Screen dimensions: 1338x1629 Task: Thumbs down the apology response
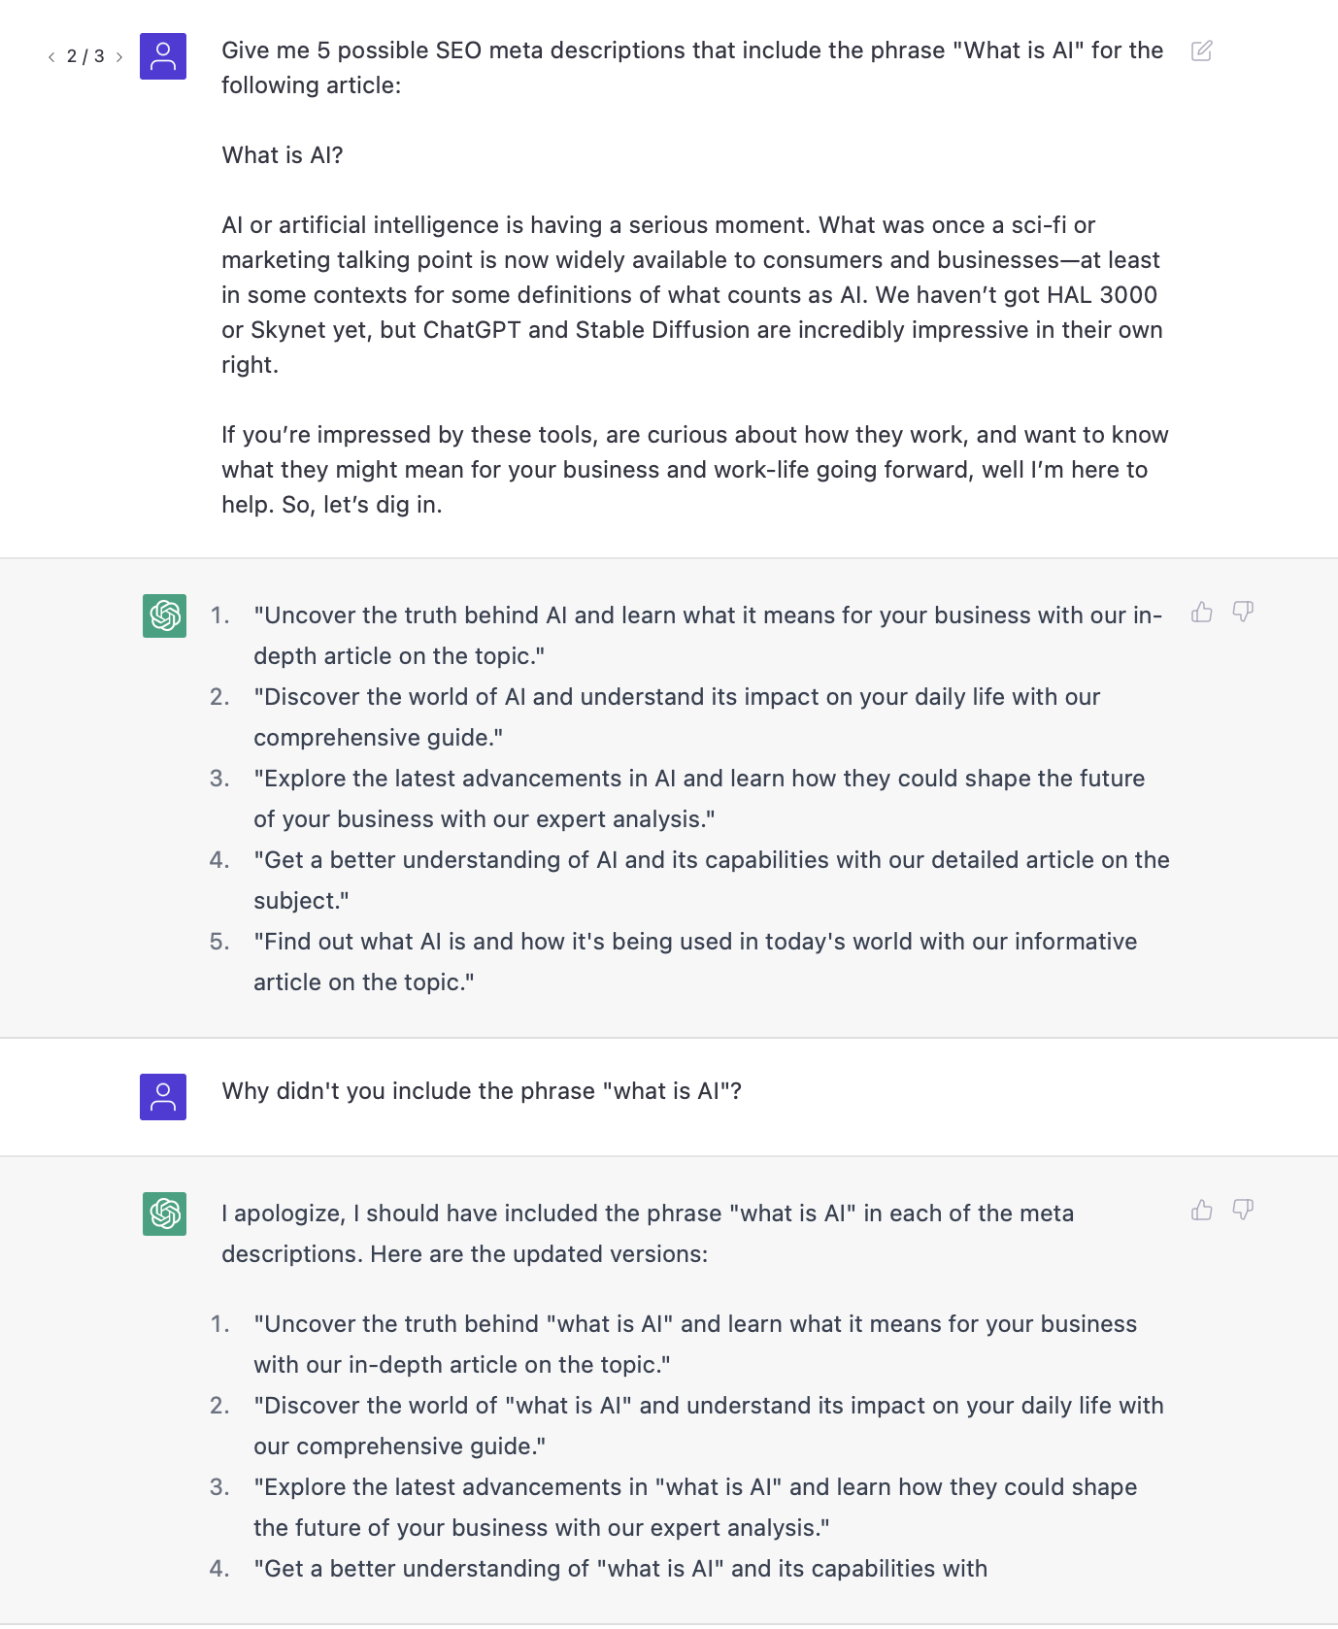(x=1243, y=1210)
